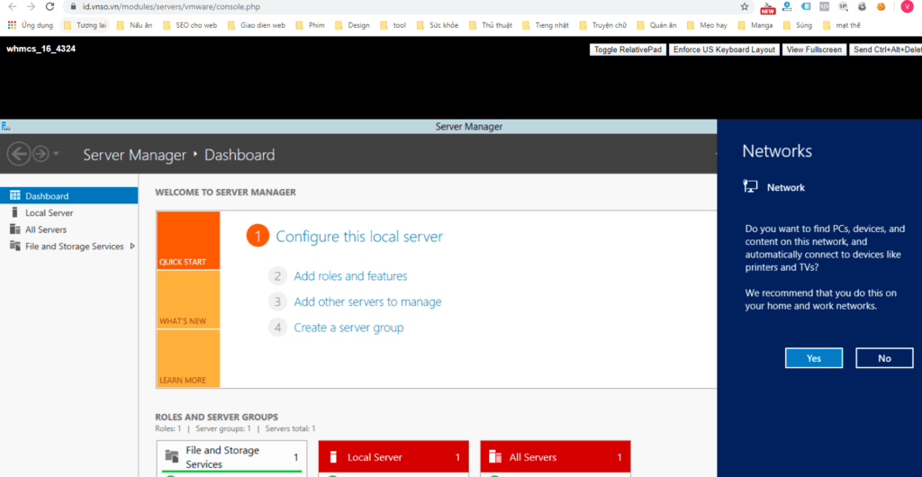Screen dimensions: 922x477
Task: Click the Local Server tile icon
Action: click(333, 457)
